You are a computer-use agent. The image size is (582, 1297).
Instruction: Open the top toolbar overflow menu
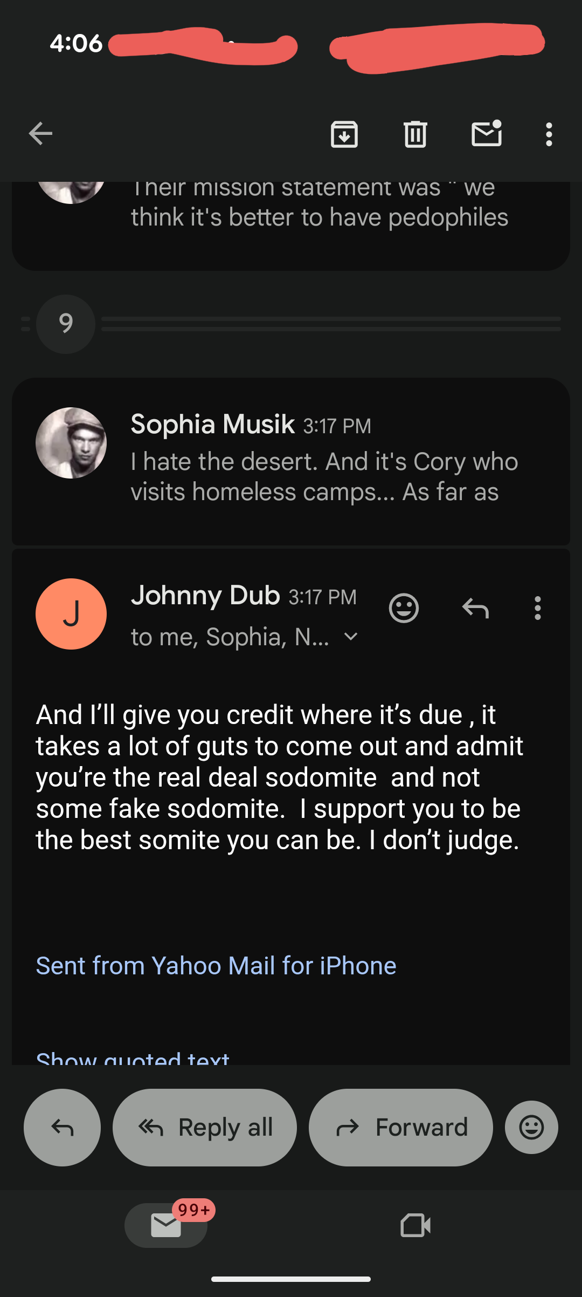pyautogui.click(x=549, y=134)
